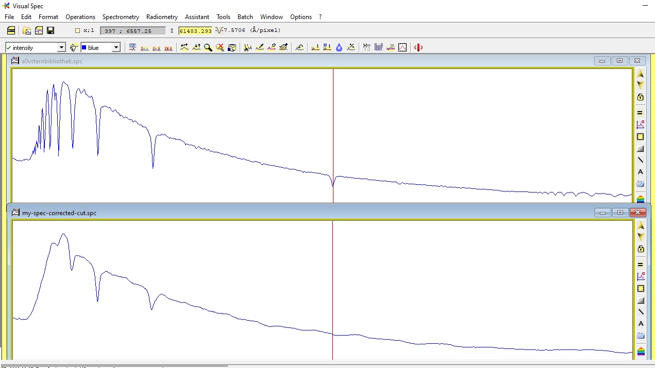Open a file with the folder icon
Screen dimensions: 655x368
[x=27, y=30]
